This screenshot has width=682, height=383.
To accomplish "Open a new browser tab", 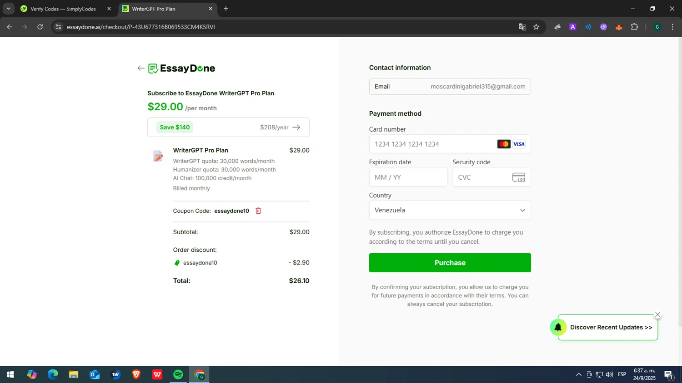I will pyautogui.click(x=226, y=9).
